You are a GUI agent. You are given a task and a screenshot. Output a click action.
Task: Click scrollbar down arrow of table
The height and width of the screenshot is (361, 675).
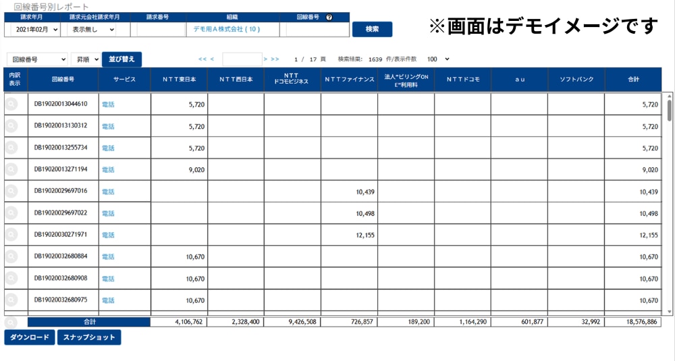(x=670, y=312)
